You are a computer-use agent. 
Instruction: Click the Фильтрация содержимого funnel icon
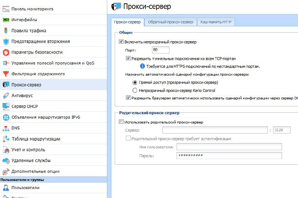pyautogui.click(x=6, y=74)
